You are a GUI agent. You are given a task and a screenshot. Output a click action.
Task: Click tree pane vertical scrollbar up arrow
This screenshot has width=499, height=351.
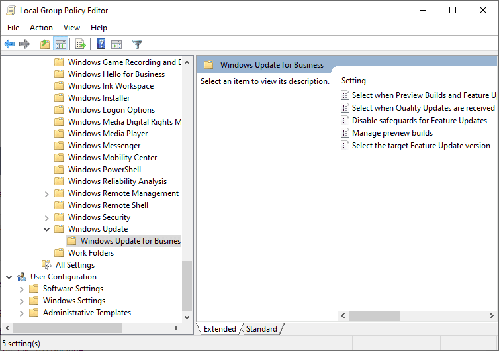tap(187, 62)
